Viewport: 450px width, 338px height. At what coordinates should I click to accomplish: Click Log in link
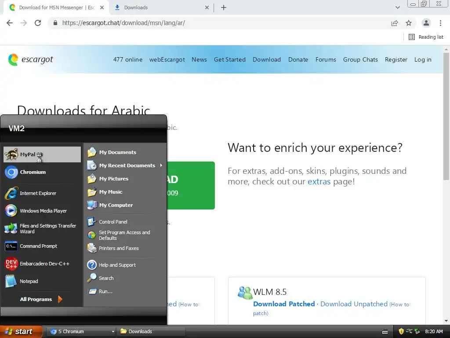tap(423, 59)
